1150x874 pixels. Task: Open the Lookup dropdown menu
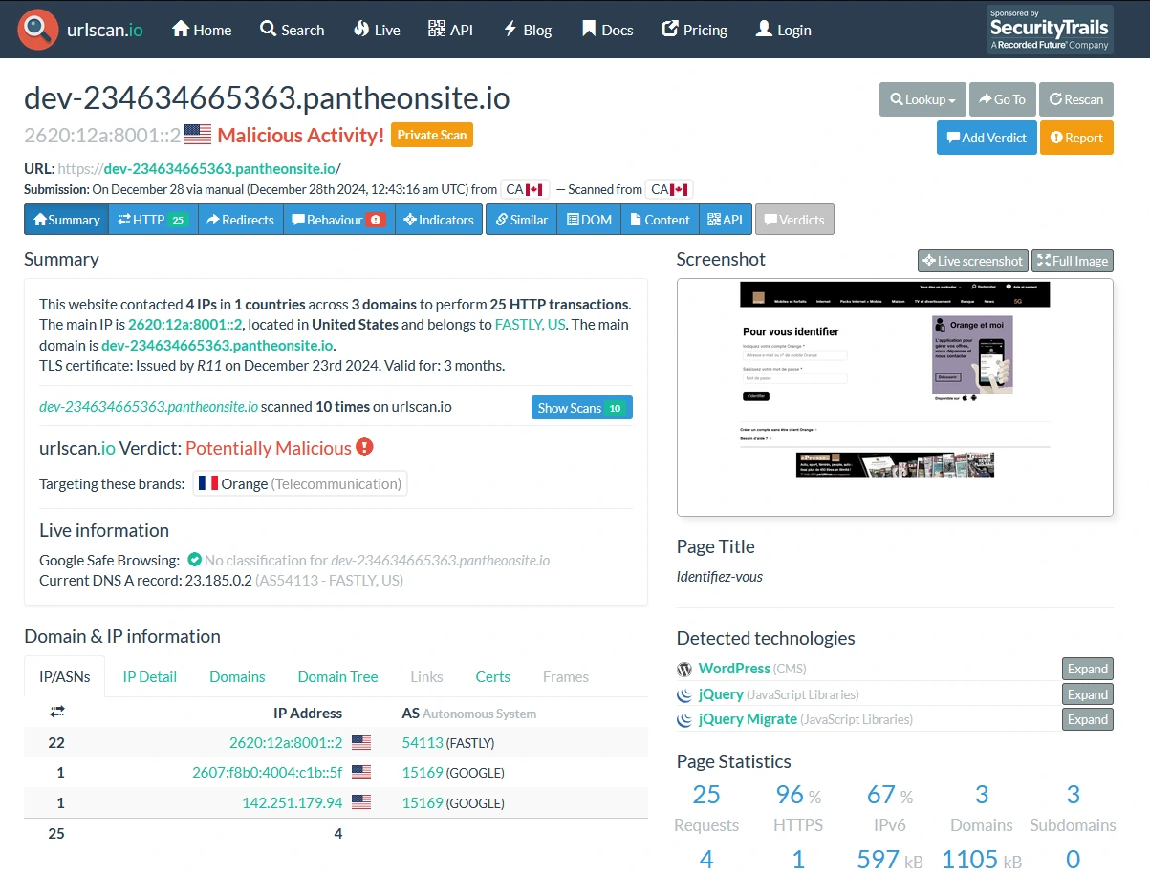[922, 99]
